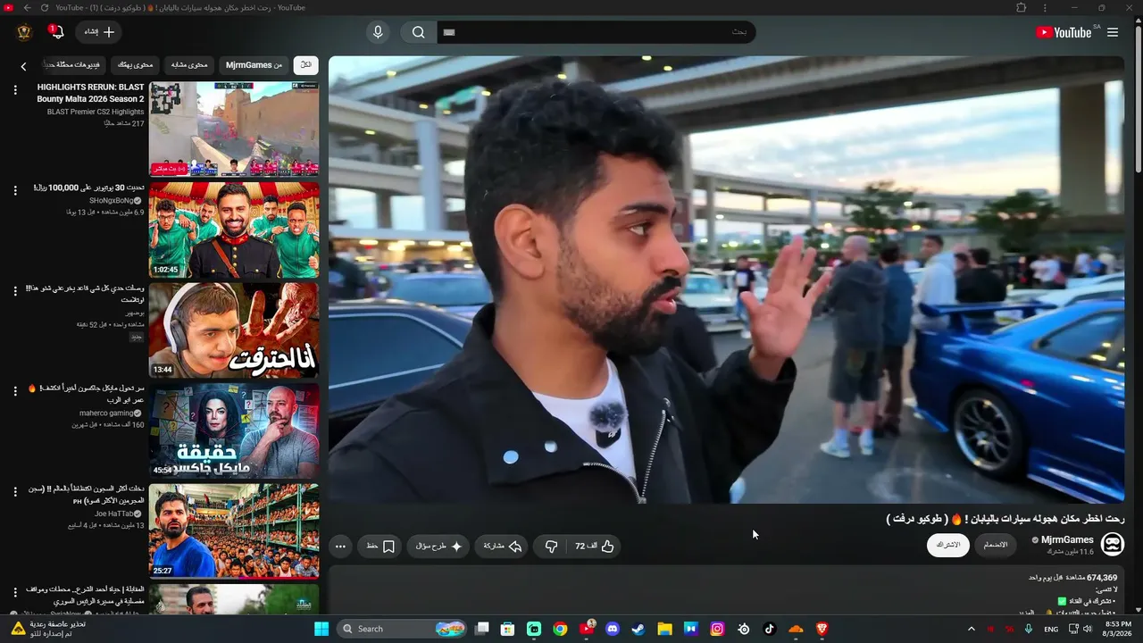The image size is (1143, 643).
Task: Open the MjrmGames channel avatar
Action: (x=1113, y=544)
